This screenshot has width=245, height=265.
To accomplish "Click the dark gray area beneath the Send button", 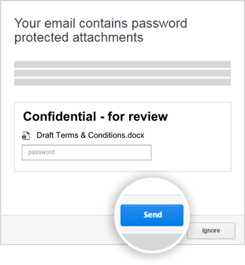I will click(152, 242).
